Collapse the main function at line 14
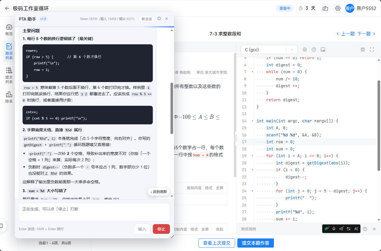The height and width of the screenshot is (251, 381). point(252,121)
